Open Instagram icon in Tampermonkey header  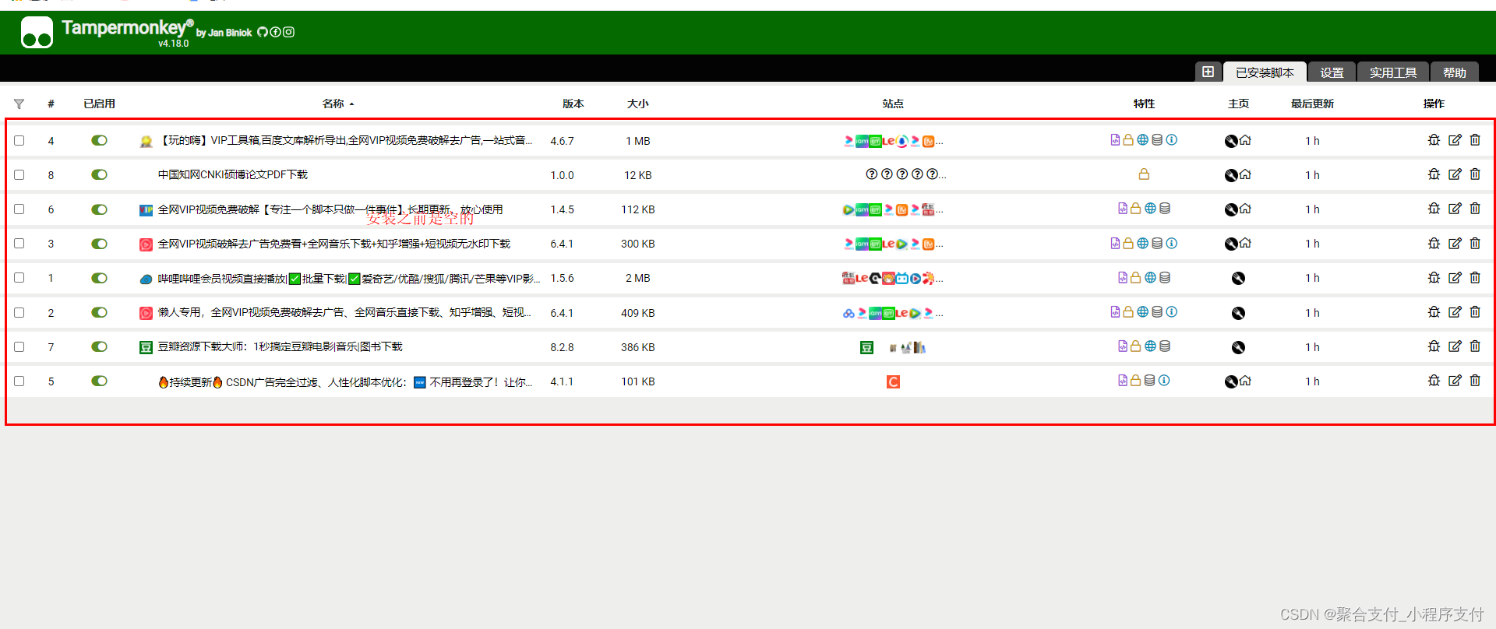click(288, 32)
